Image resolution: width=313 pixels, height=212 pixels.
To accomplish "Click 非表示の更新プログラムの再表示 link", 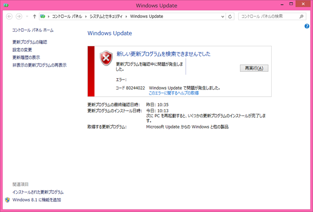I will point(40,65).
